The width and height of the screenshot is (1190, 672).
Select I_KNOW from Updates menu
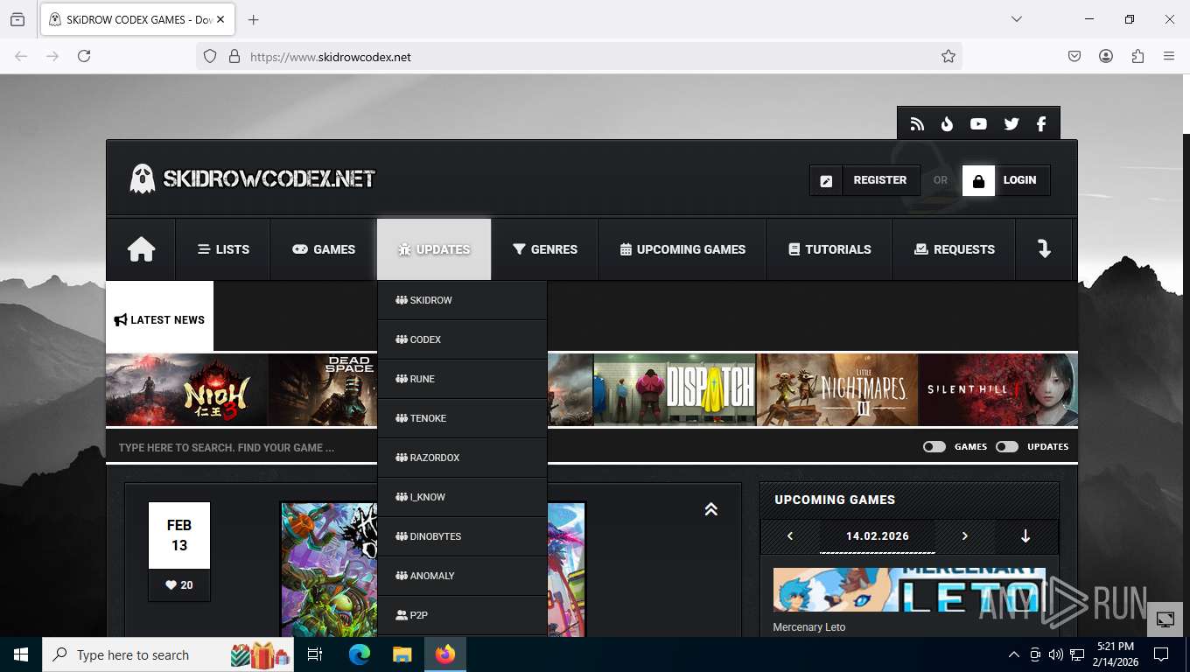pos(462,497)
